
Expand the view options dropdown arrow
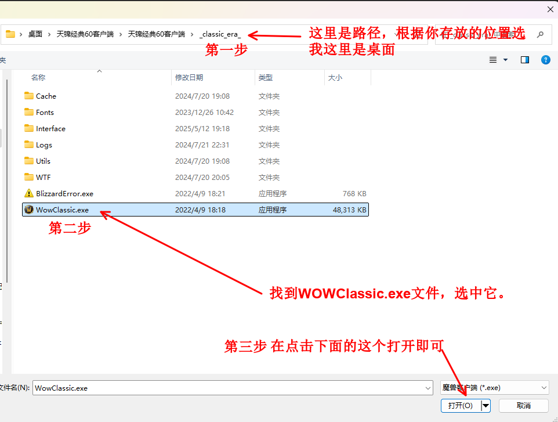click(505, 60)
